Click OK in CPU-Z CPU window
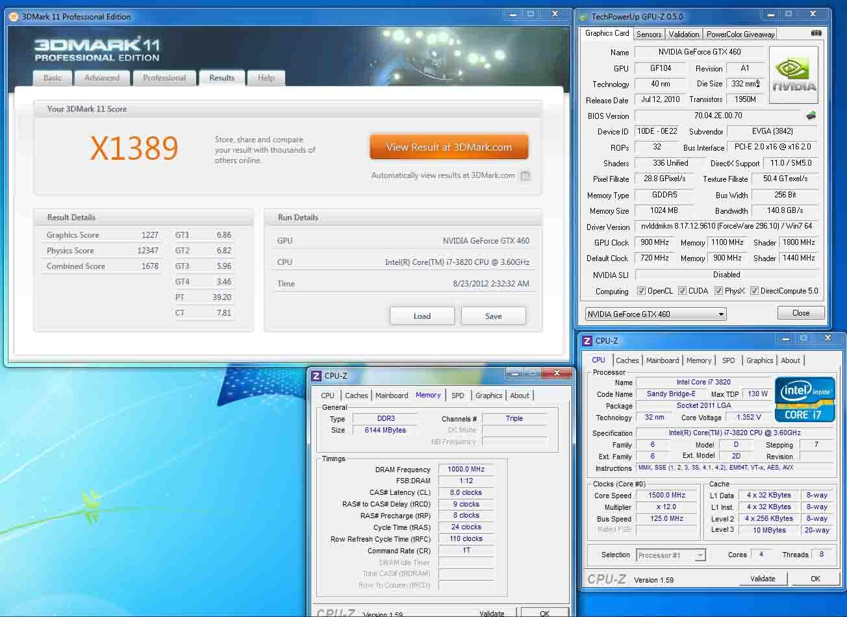The image size is (847, 617). (x=815, y=579)
